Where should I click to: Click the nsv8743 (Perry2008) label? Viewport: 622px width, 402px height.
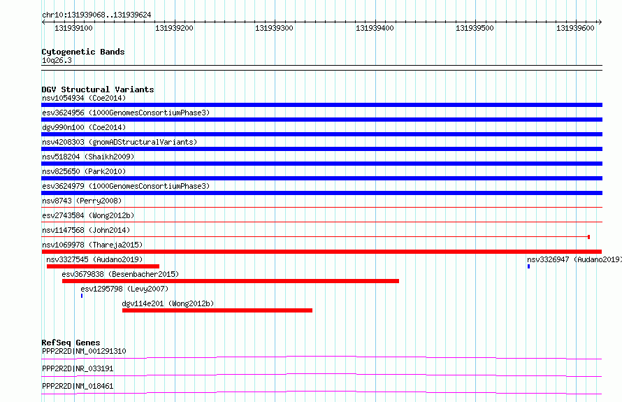[x=82, y=201]
